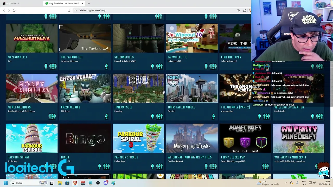This screenshot has width=333, height=187.
Task: Click single-player icon under Bingo map
Action: pos(99,166)
